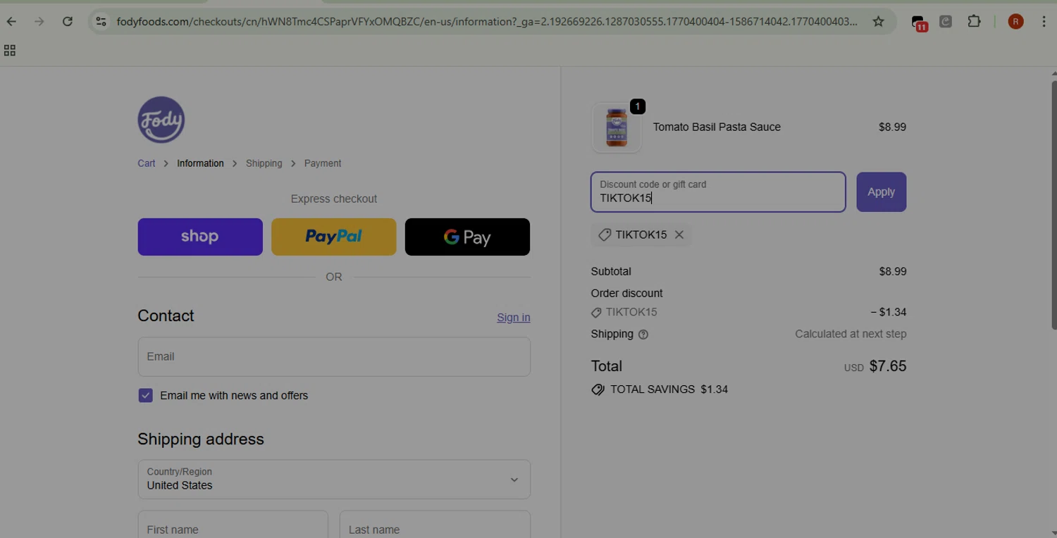Screen dimensions: 1057x538
Task: Check out with PayPal
Action: [x=333, y=237]
